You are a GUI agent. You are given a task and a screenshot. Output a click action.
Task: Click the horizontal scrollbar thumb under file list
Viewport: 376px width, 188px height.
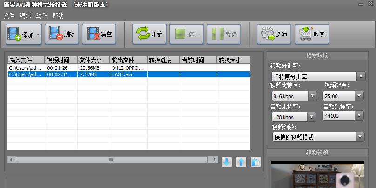pos(111,160)
